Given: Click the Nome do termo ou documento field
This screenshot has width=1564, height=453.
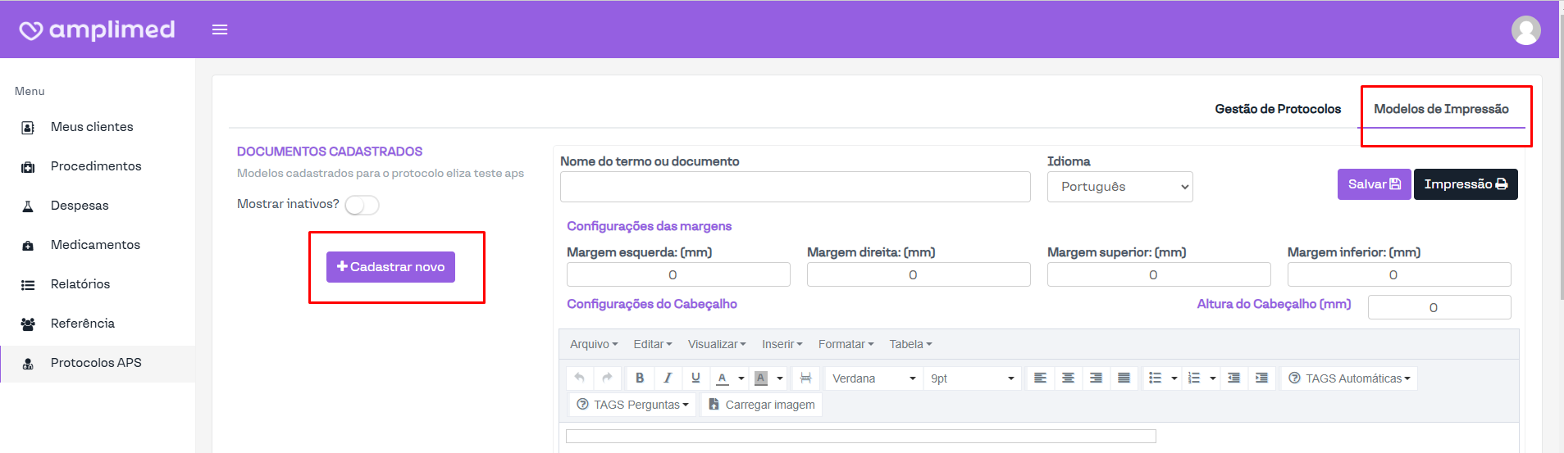Looking at the screenshot, I should 795,187.
